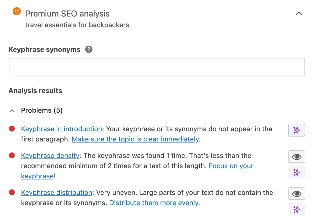
Task: Click the orange smiley SEO score icon
Action: pos(17,11)
